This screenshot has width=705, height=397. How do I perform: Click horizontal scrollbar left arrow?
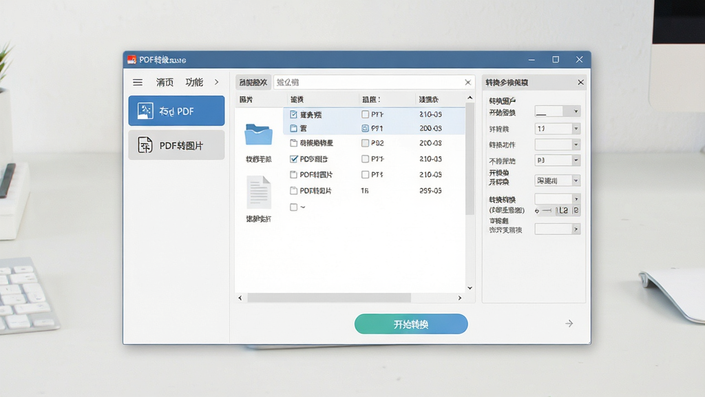240,298
